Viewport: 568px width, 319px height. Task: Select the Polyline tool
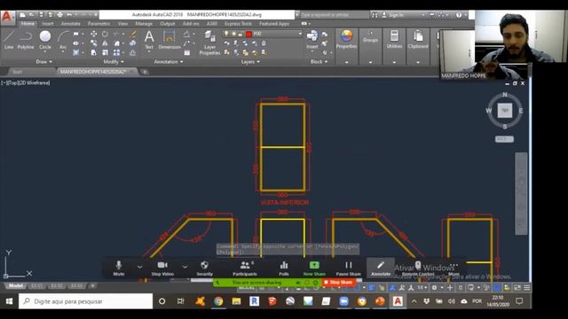pyautogui.click(x=26, y=40)
